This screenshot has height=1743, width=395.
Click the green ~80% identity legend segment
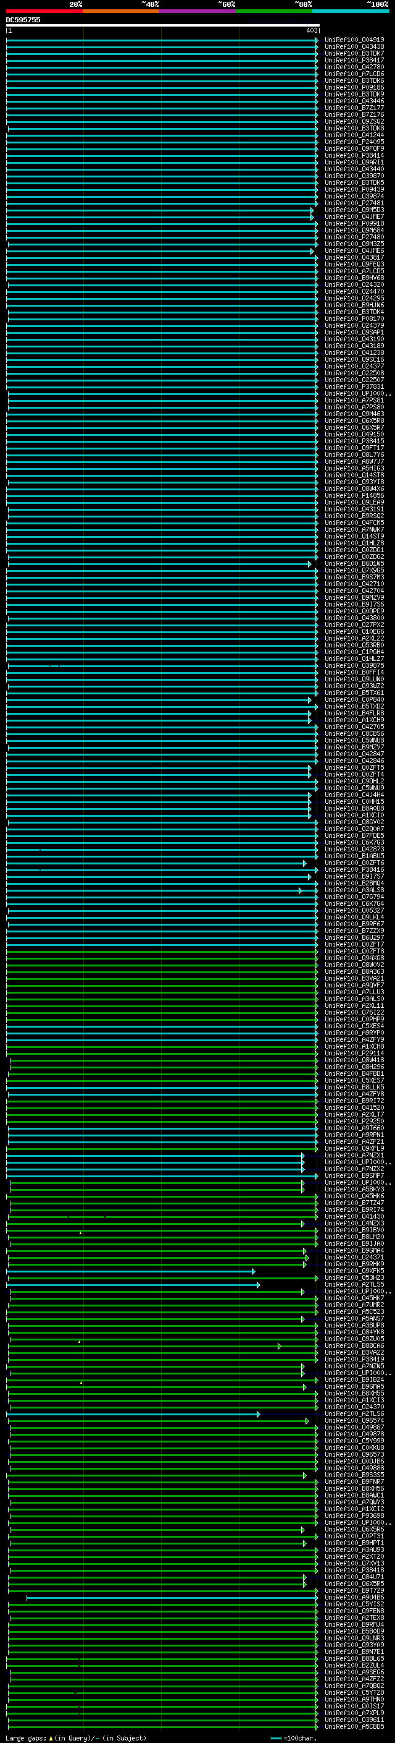(x=274, y=11)
